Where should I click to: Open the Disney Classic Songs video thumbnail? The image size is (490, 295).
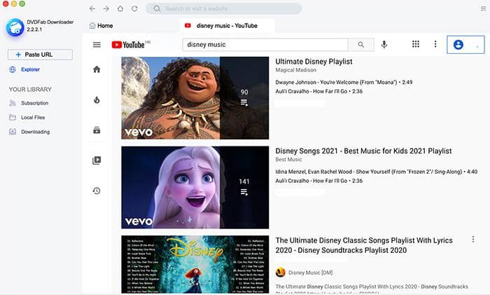[195, 265]
